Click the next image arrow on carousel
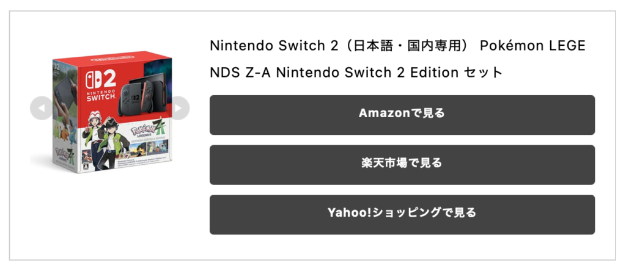The height and width of the screenshot is (271, 626). tap(178, 109)
